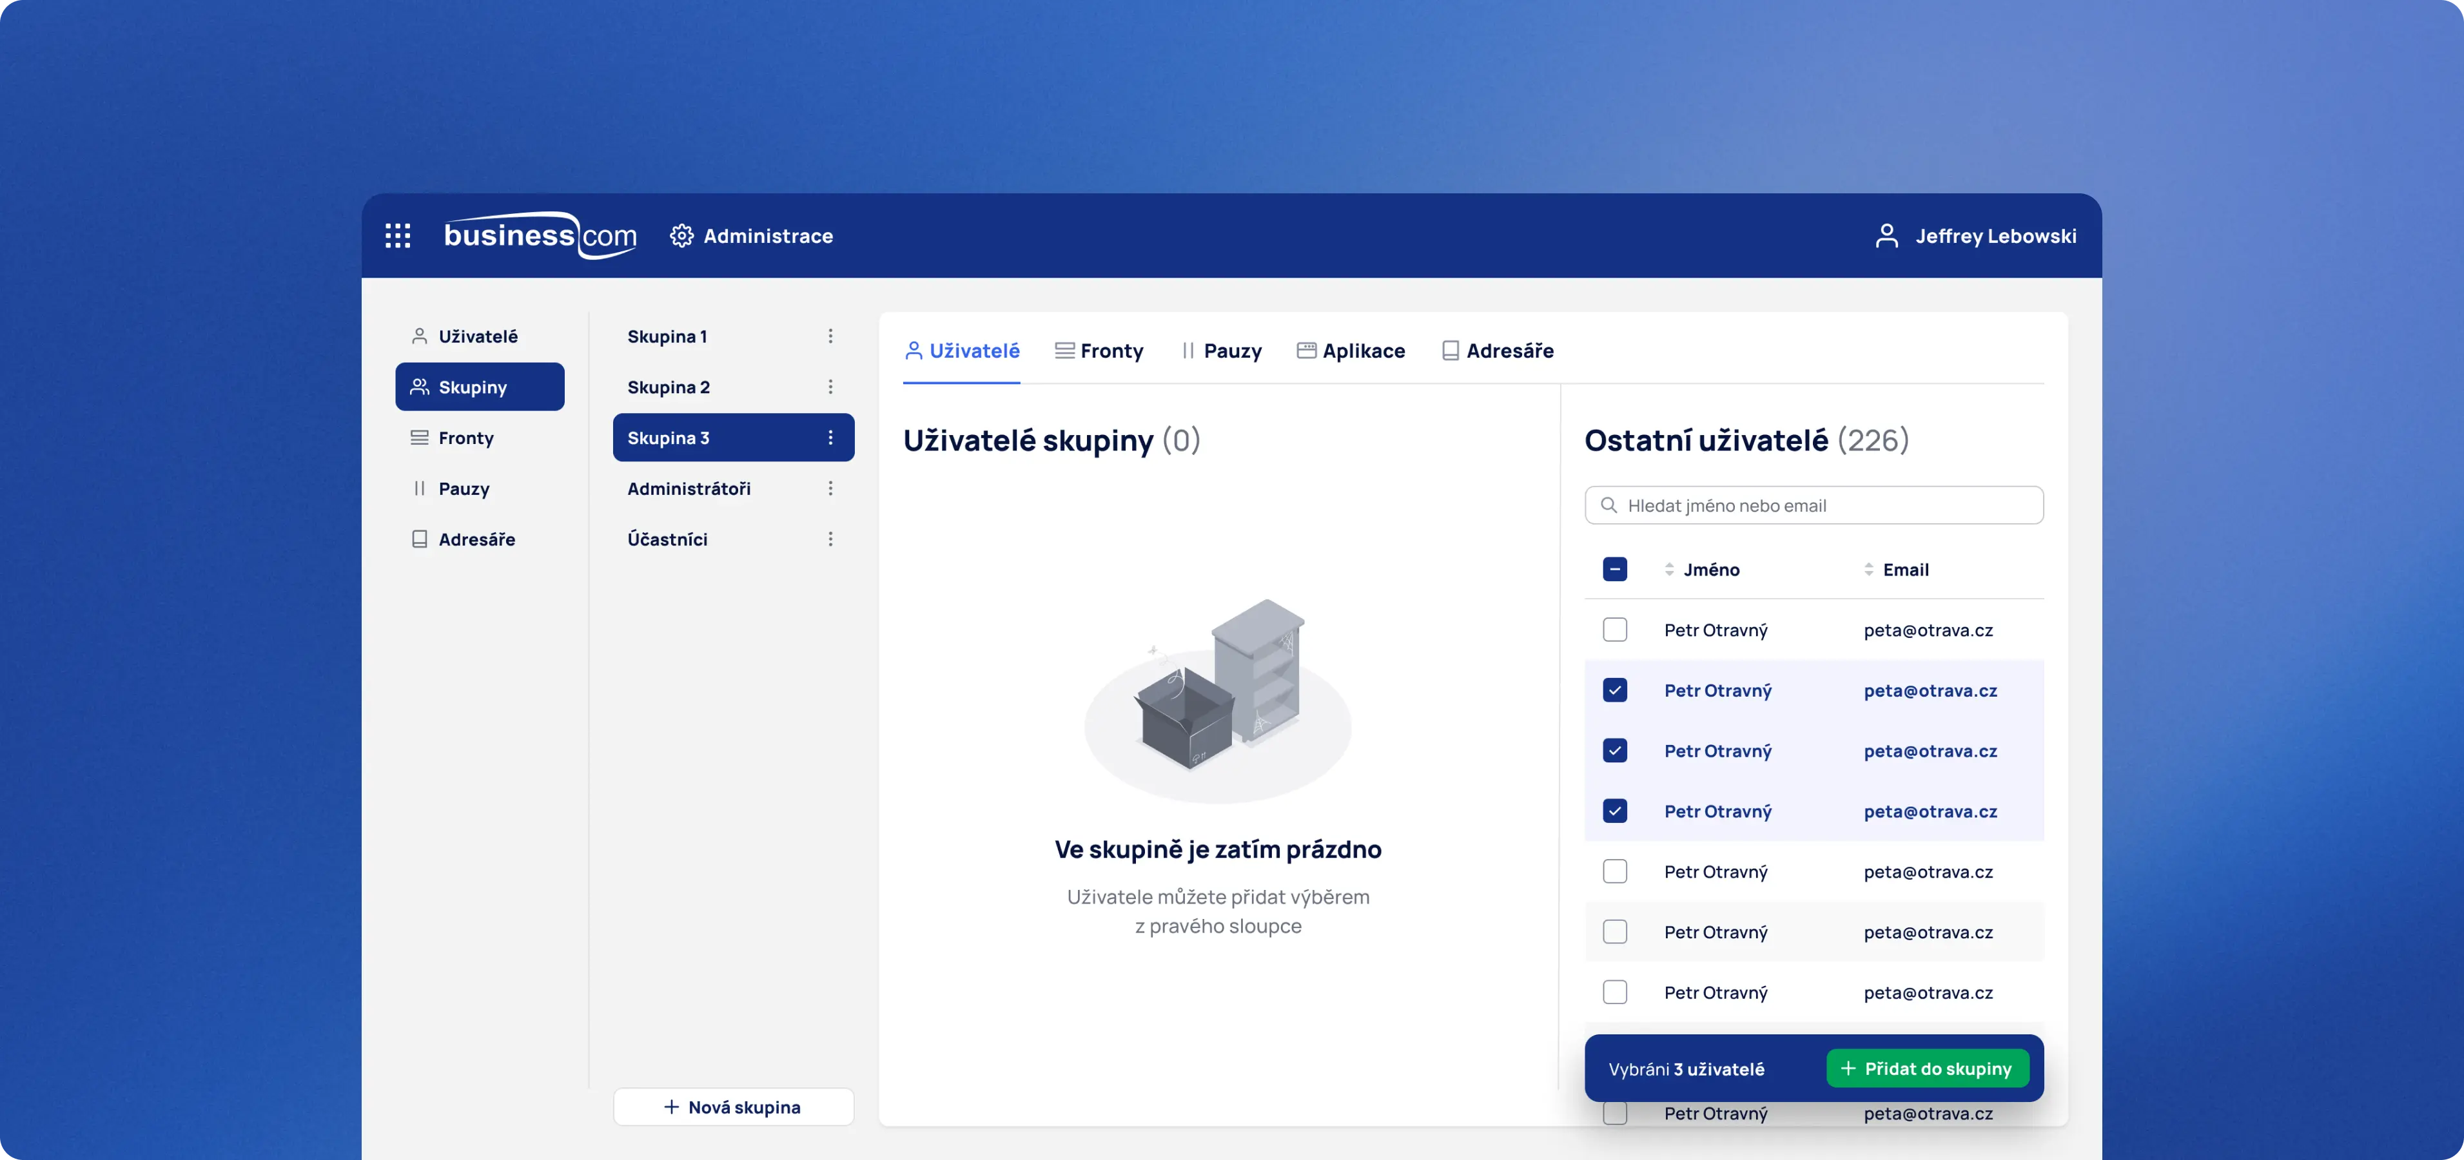This screenshot has width=2464, height=1160.
Task: Switch to the Uživatelé tab
Action: point(961,351)
